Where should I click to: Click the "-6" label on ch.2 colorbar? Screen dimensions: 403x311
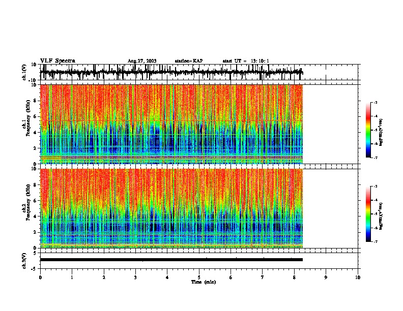point(375,228)
